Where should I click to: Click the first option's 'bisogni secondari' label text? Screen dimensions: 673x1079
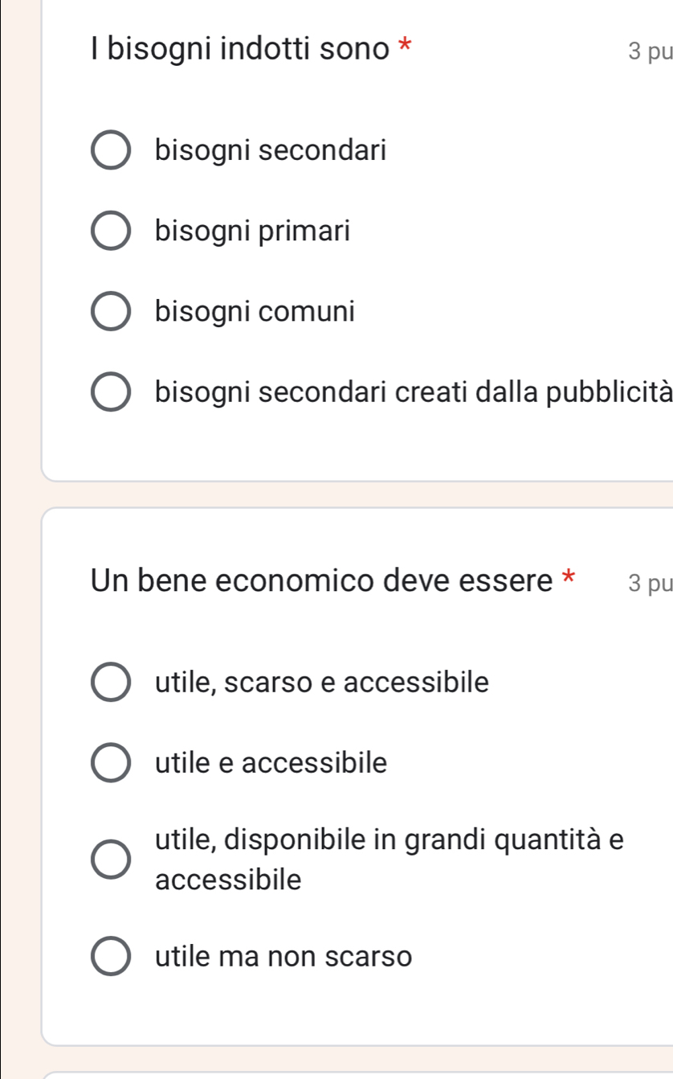click(271, 151)
